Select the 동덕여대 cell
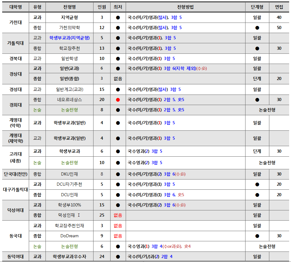291x262 pixels. [15, 257]
